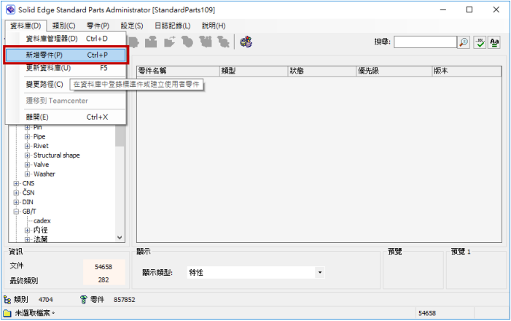Click the colorful gears toolbar icon
511x321 pixels.
coord(246,42)
